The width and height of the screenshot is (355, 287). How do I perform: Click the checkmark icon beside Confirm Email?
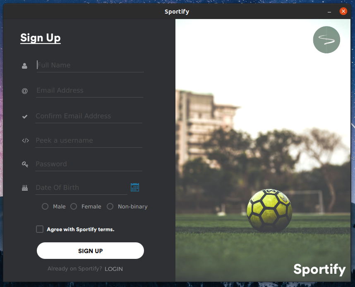25,117
